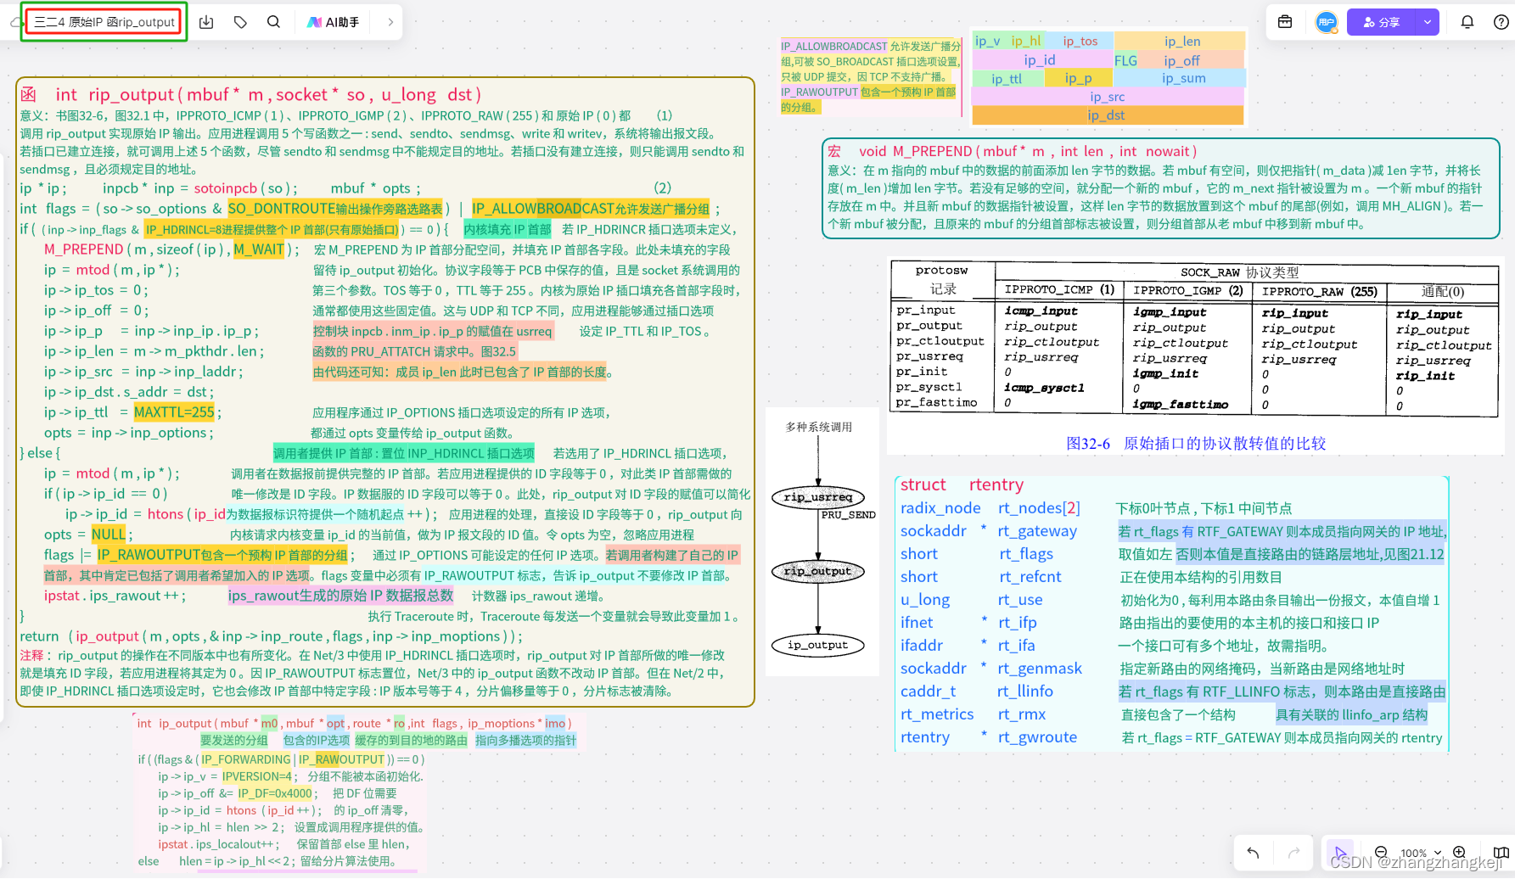This screenshot has width=1515, height=879.
Task: Select the ip_output node in flow diagram
Action: point(818,645)
